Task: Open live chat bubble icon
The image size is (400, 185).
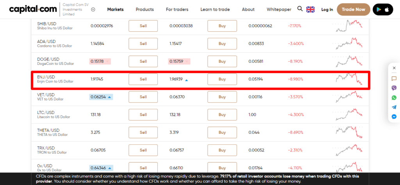Action: tap(394, 79)
